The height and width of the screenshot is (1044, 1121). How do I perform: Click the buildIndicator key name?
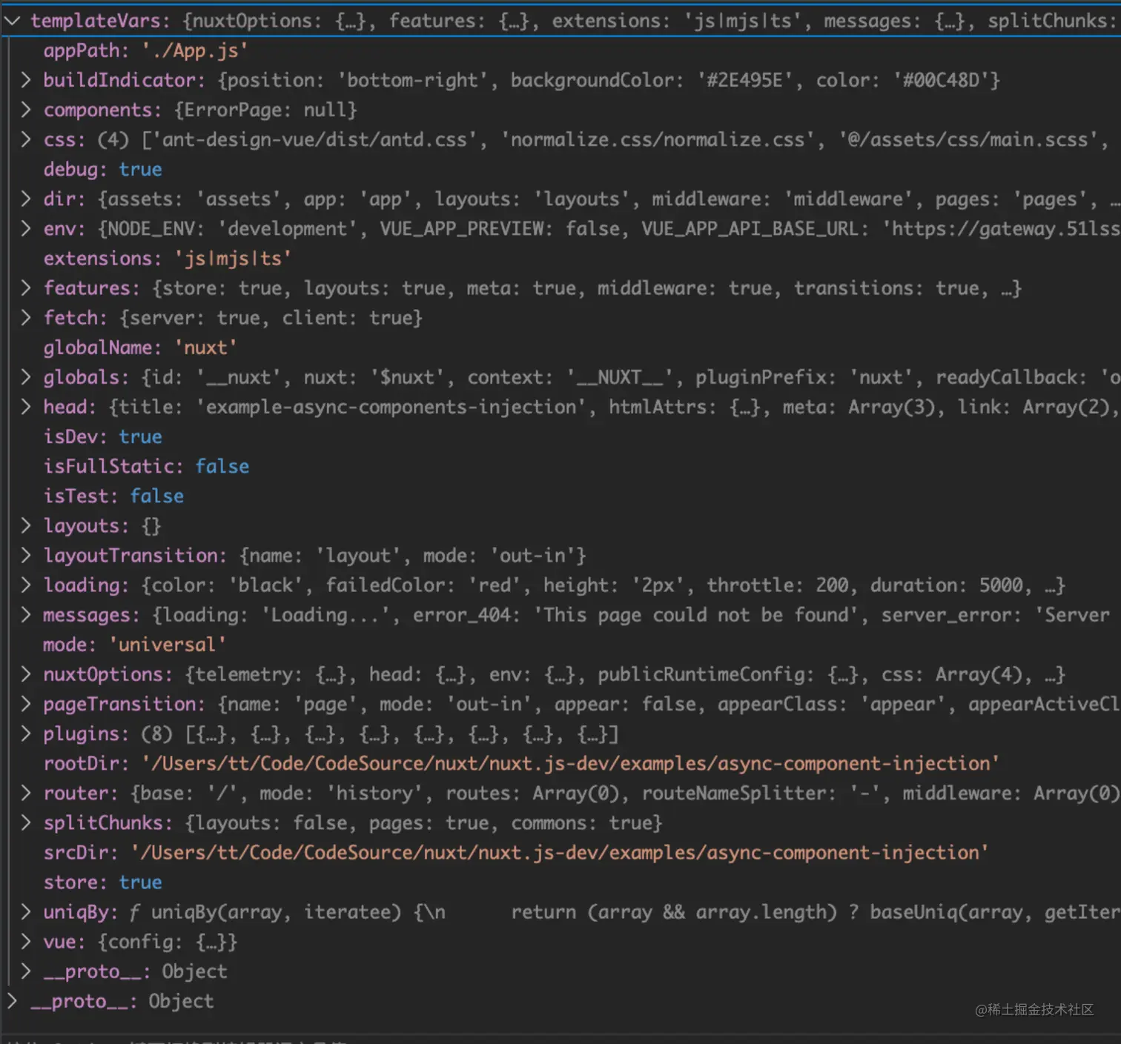119,80
